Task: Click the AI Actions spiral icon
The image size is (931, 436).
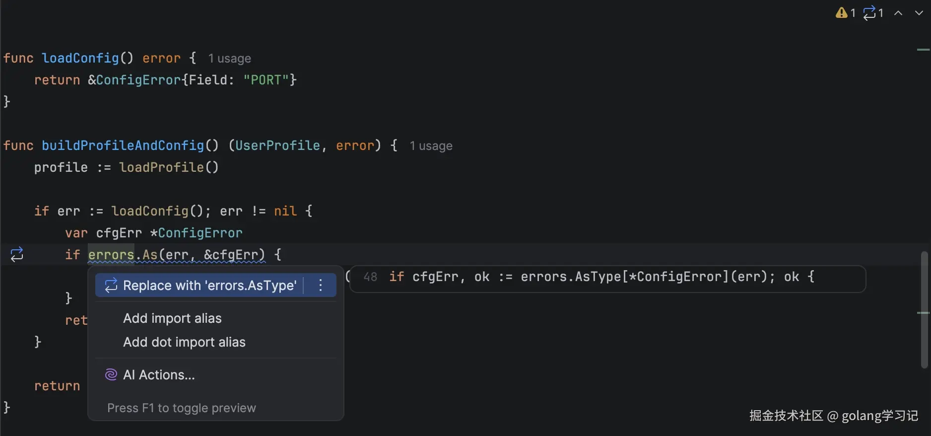Action: tap(111, 375)
